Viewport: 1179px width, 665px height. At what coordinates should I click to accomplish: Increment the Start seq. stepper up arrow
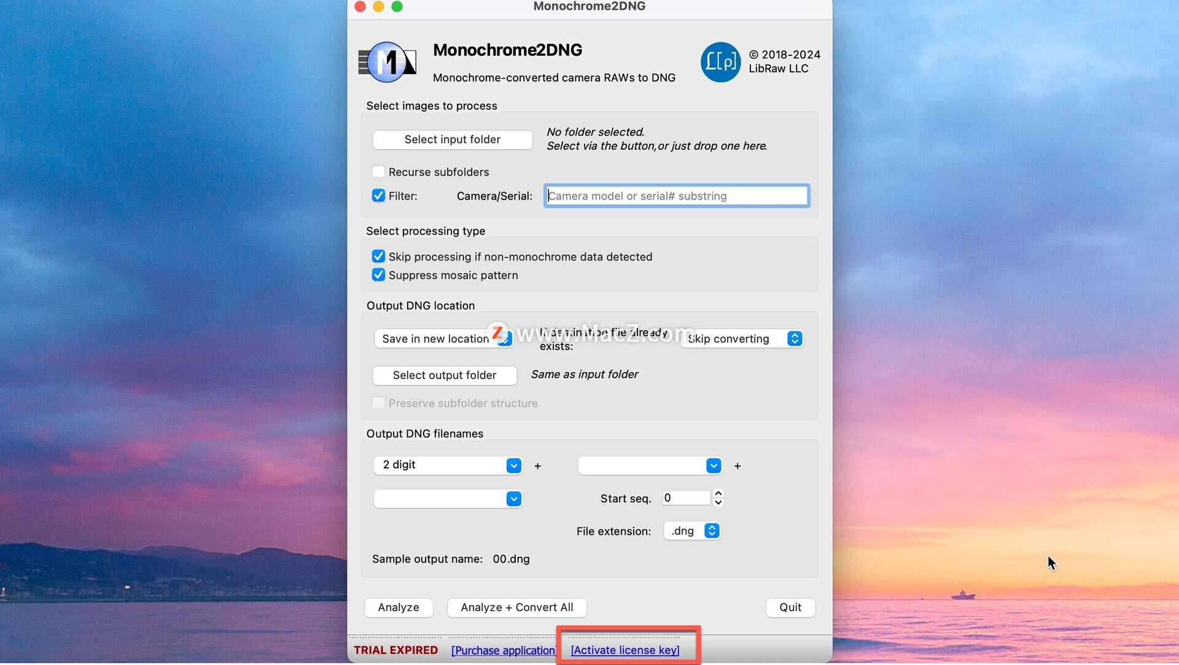(718, 494)
